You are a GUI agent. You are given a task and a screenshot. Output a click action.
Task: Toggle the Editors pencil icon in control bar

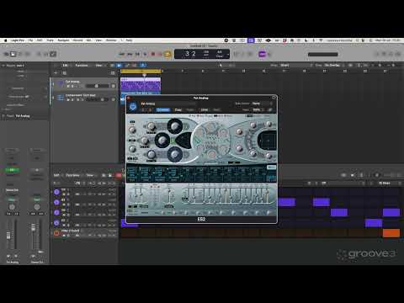pos(53,54)
